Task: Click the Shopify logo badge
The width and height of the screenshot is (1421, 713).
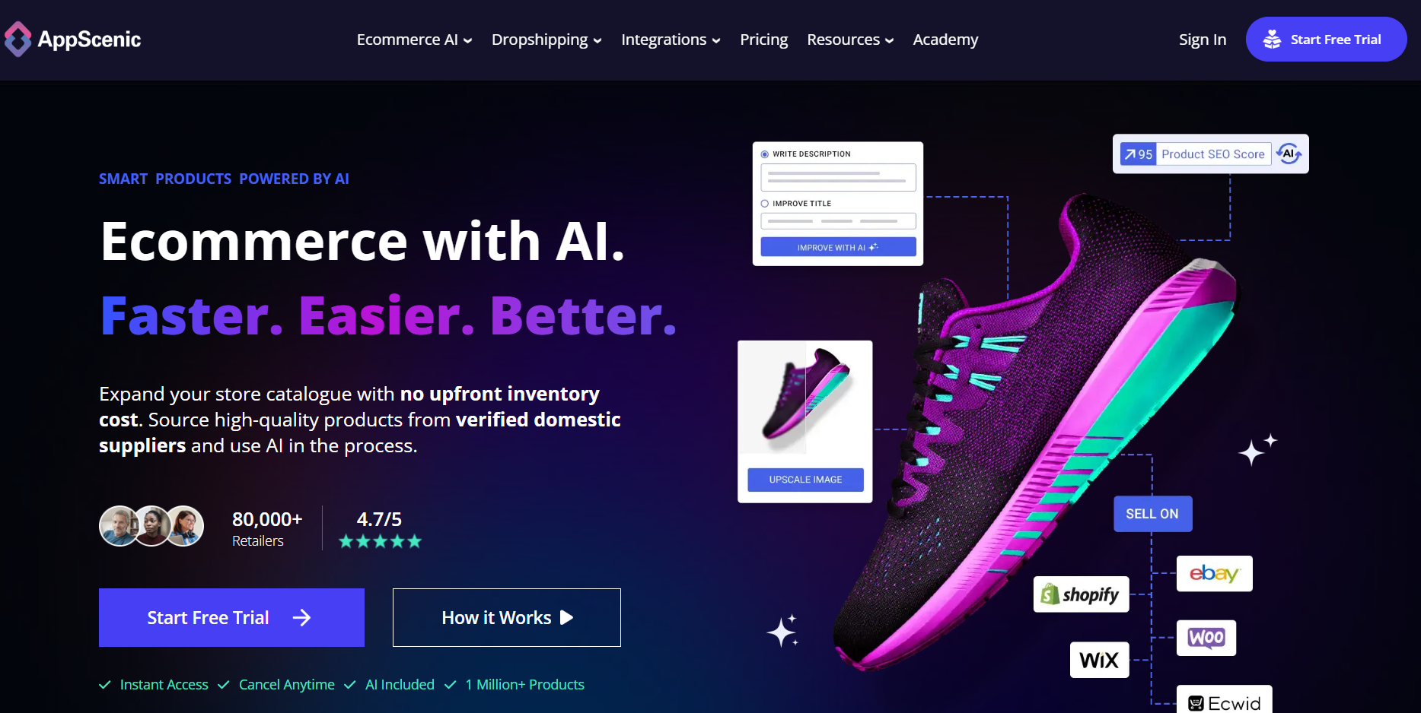Action: [x=1081, y=594]
